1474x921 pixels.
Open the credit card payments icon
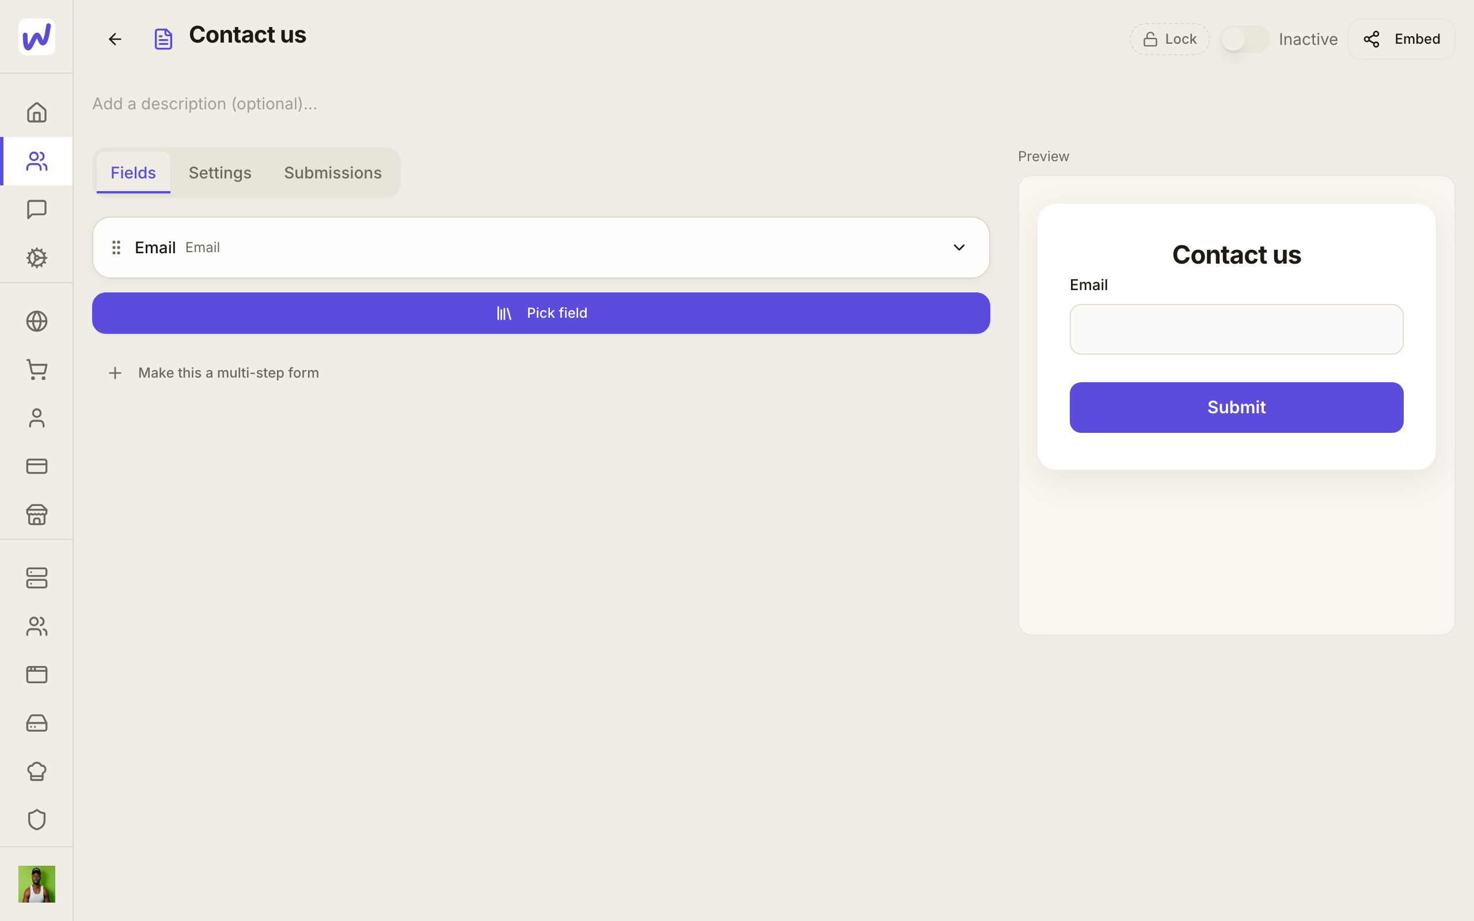[x=36, y=467]
